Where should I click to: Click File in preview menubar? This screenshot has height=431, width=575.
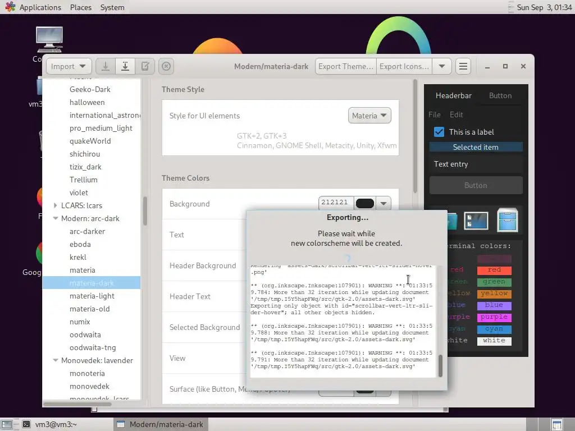[x=435, y=114]
